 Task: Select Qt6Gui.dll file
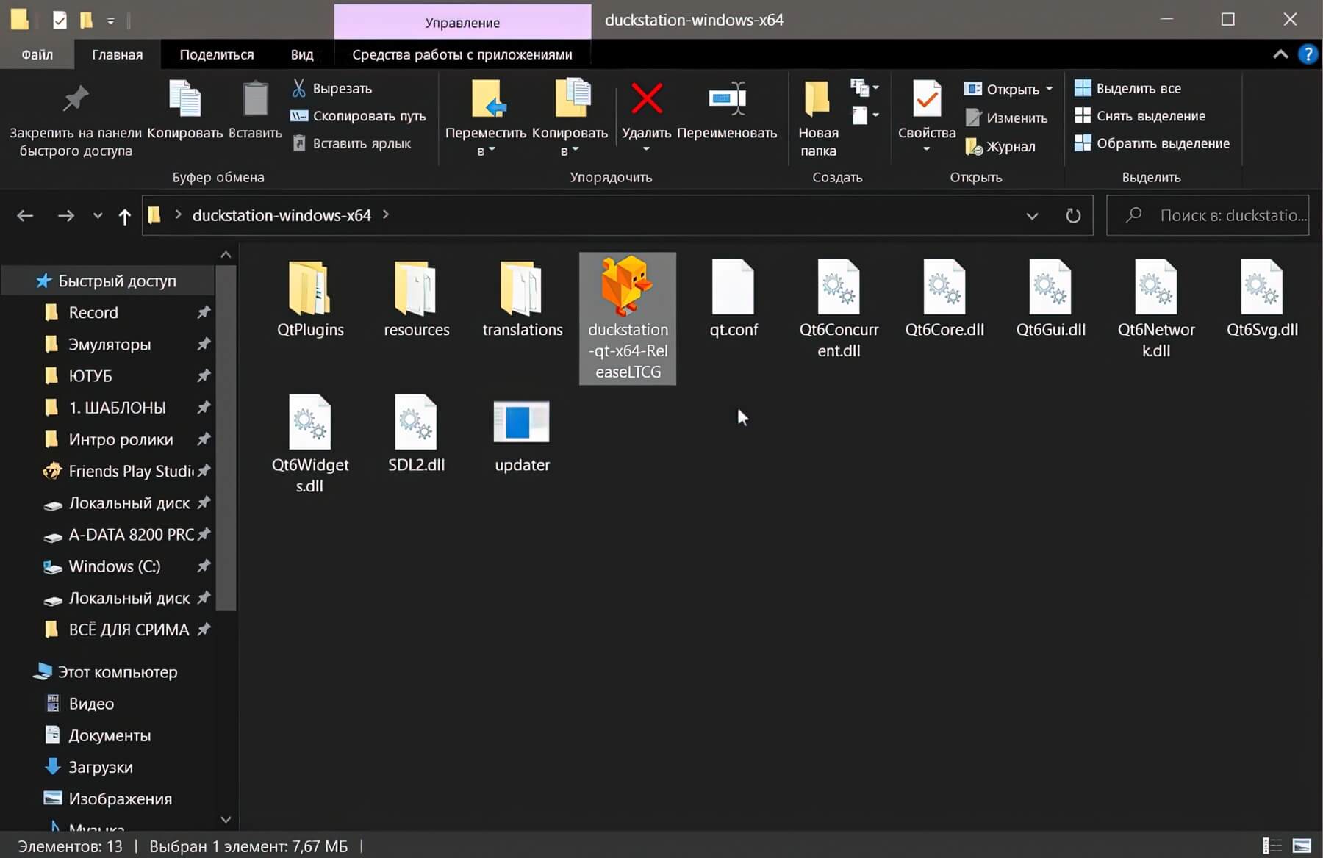pos(1050,299)
